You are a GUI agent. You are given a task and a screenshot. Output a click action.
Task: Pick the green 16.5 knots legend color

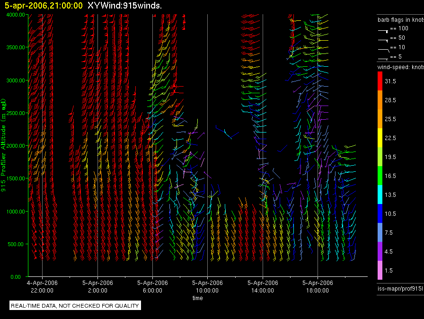point(380,176)
